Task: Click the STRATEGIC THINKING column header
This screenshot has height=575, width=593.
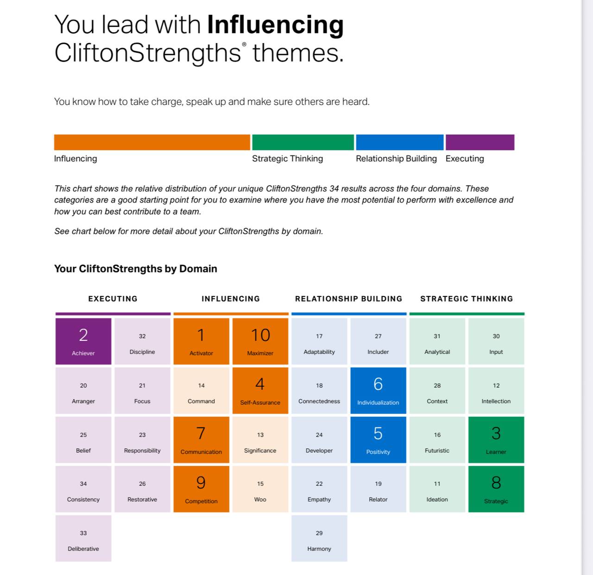Action: (x=467, y=299)
